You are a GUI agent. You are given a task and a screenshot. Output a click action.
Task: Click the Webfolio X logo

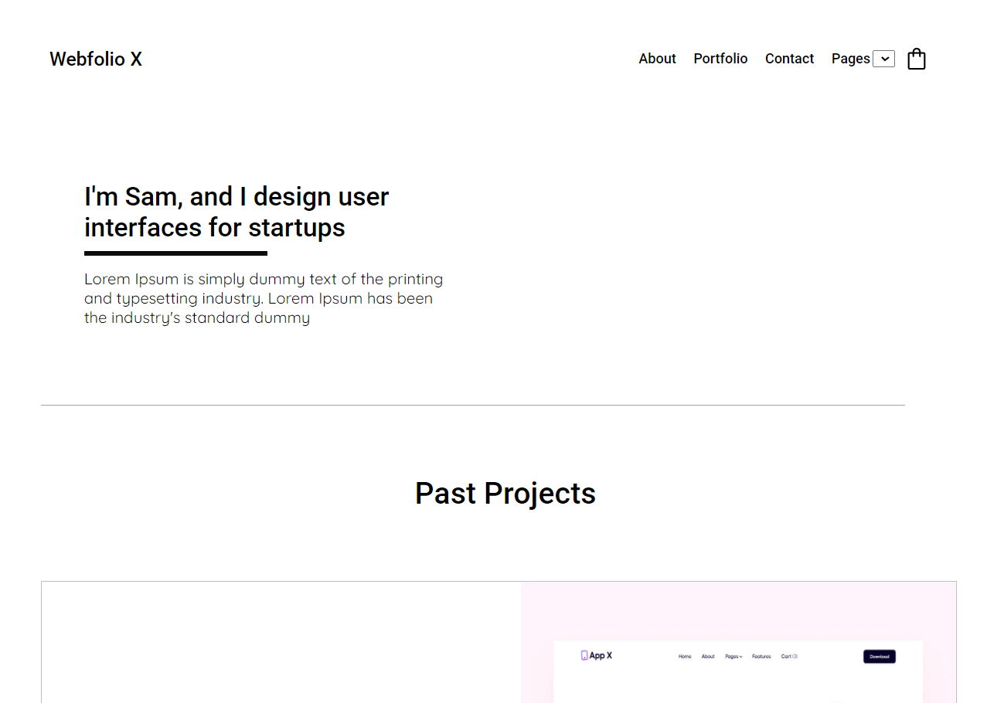[95, 59]
